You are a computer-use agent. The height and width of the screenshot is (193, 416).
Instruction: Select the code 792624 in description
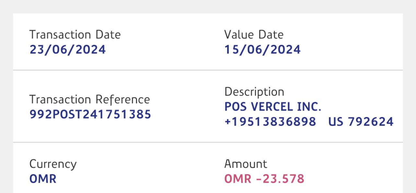click(x=371, y=122)
